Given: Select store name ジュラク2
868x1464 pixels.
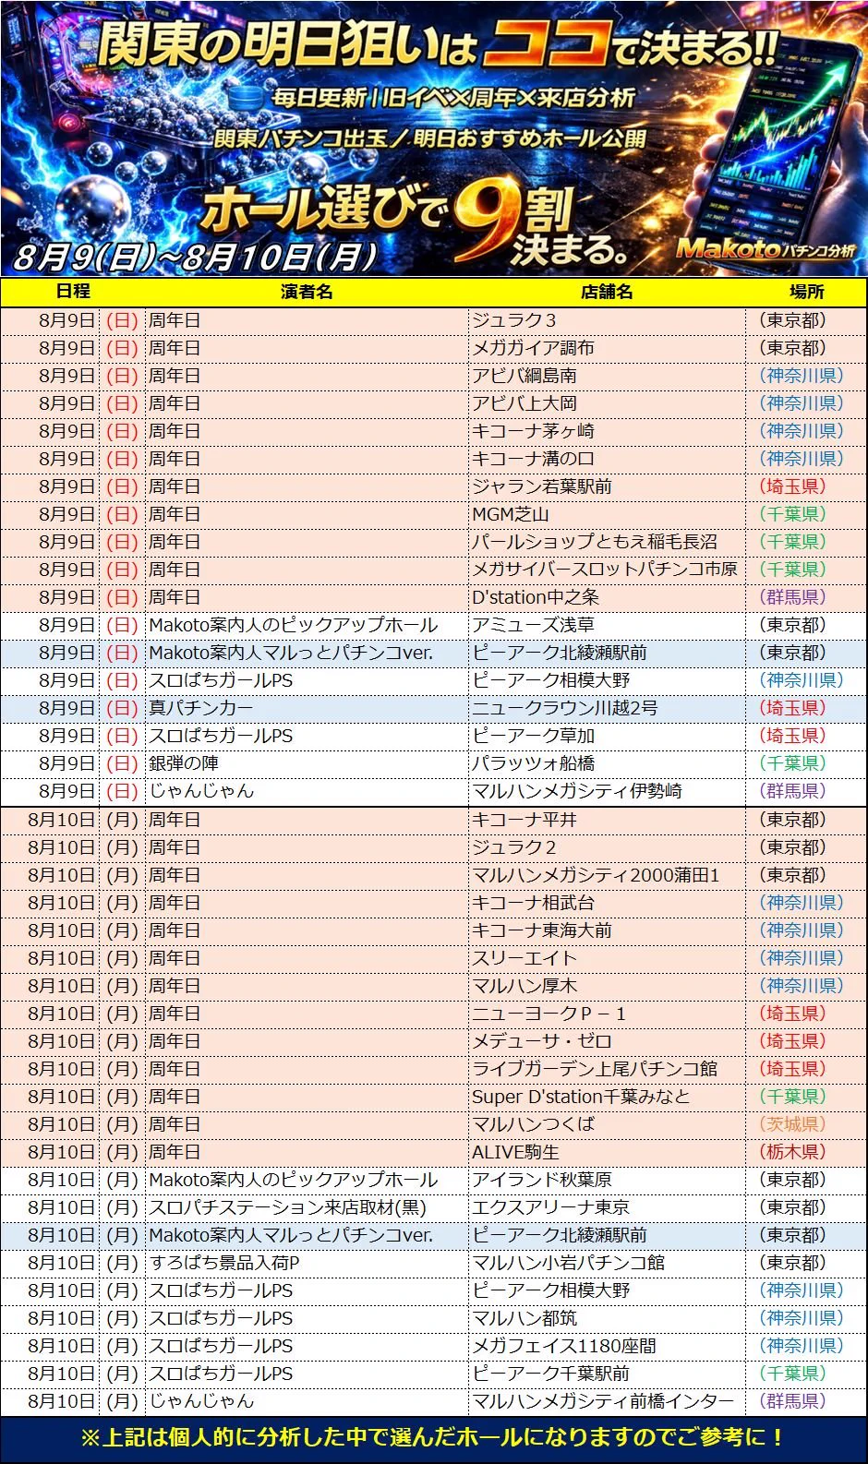Looking at the screenshot, I should pos(514,847).
